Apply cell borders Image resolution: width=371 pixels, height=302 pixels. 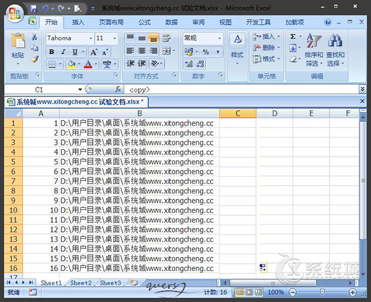coord(52,64)
